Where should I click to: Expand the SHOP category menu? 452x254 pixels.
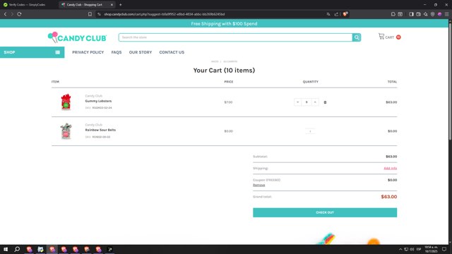pyautogui.click(x=32, y=52)
